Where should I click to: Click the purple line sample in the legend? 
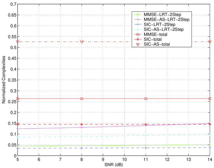(x=138, y=20)
